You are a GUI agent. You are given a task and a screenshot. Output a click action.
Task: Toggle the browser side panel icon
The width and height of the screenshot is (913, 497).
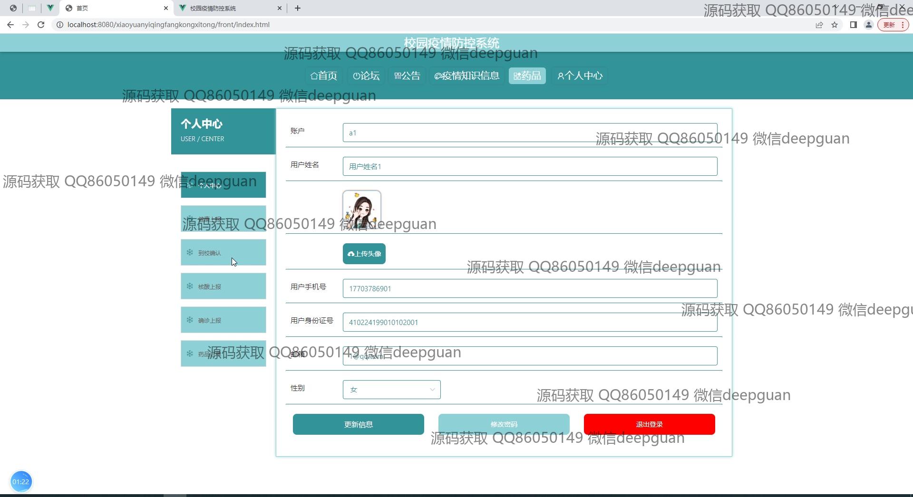pos(854,25)
